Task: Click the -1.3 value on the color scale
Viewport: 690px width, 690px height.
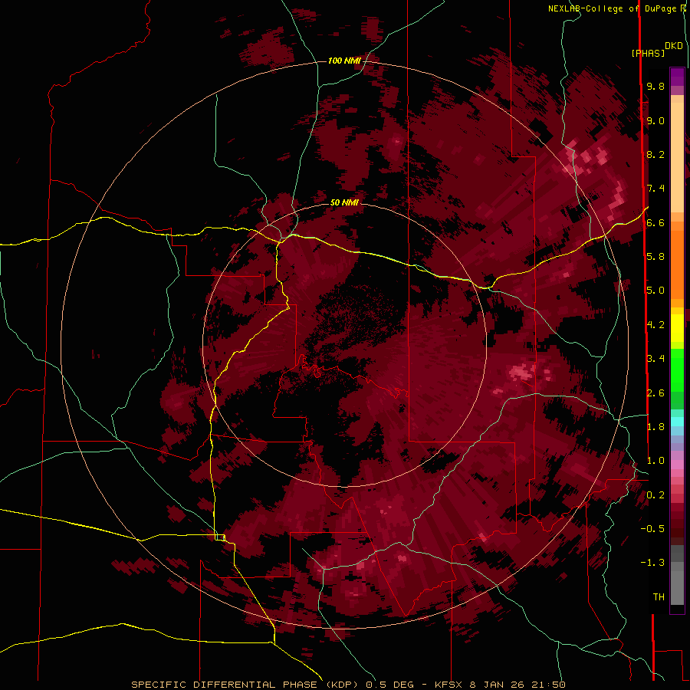Action: (652, 563)
